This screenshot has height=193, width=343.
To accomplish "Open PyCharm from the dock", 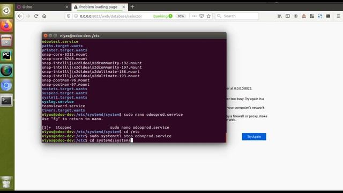I will point(6,56).
